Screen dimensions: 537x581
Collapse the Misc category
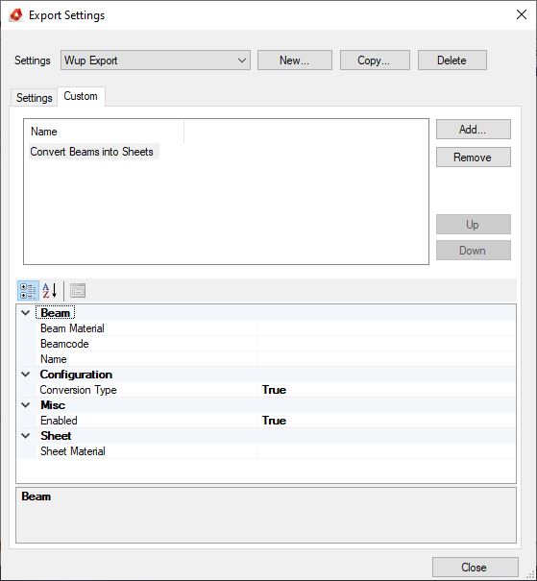(26, 405)
